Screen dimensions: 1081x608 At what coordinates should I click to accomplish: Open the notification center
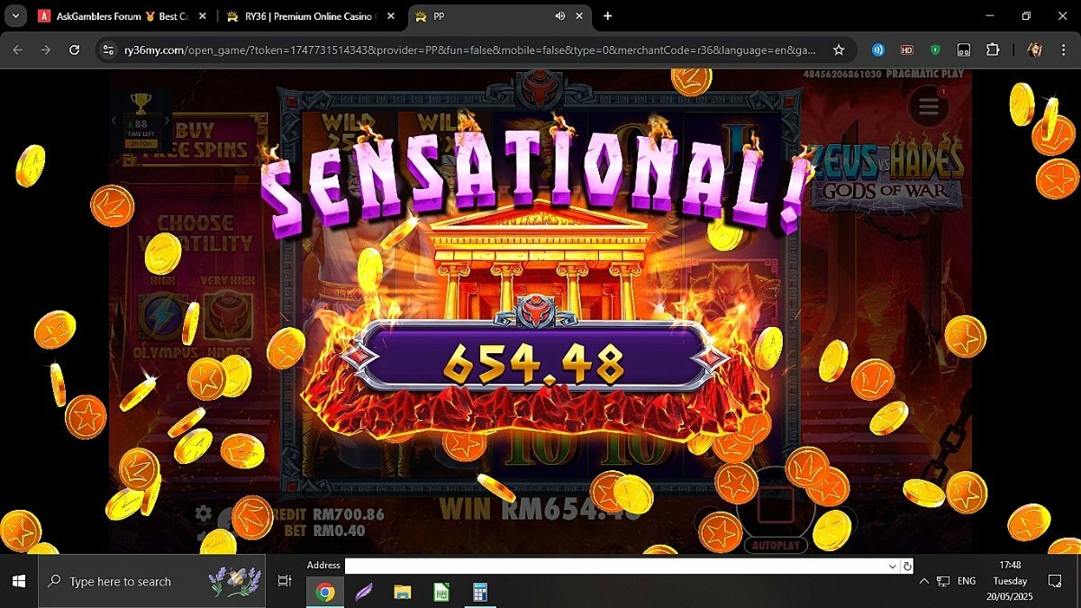[1055, 582]
